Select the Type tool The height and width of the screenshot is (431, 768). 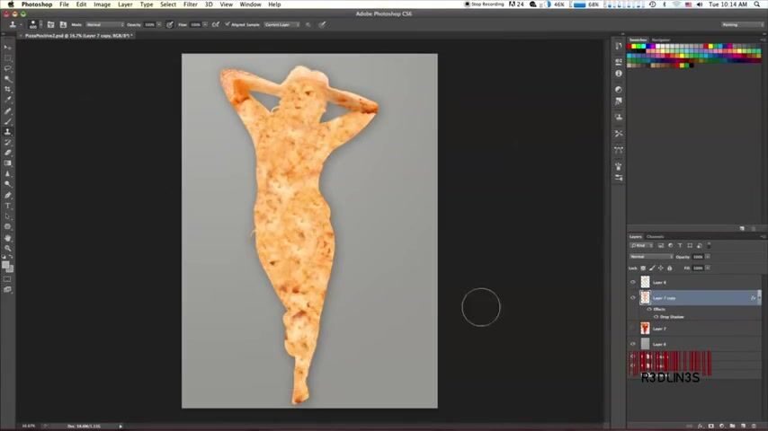point(8,206)
